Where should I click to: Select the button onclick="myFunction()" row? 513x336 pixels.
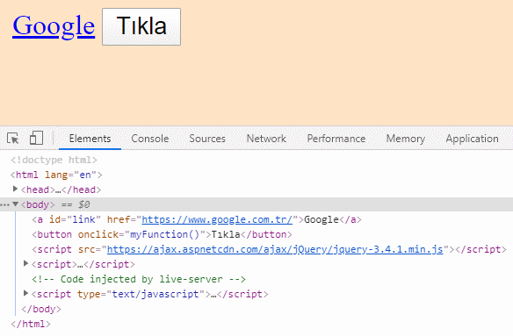tap(162, 234)
